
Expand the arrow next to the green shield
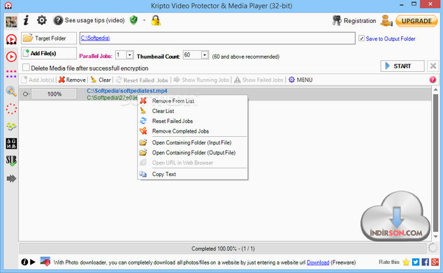[144, 20]
